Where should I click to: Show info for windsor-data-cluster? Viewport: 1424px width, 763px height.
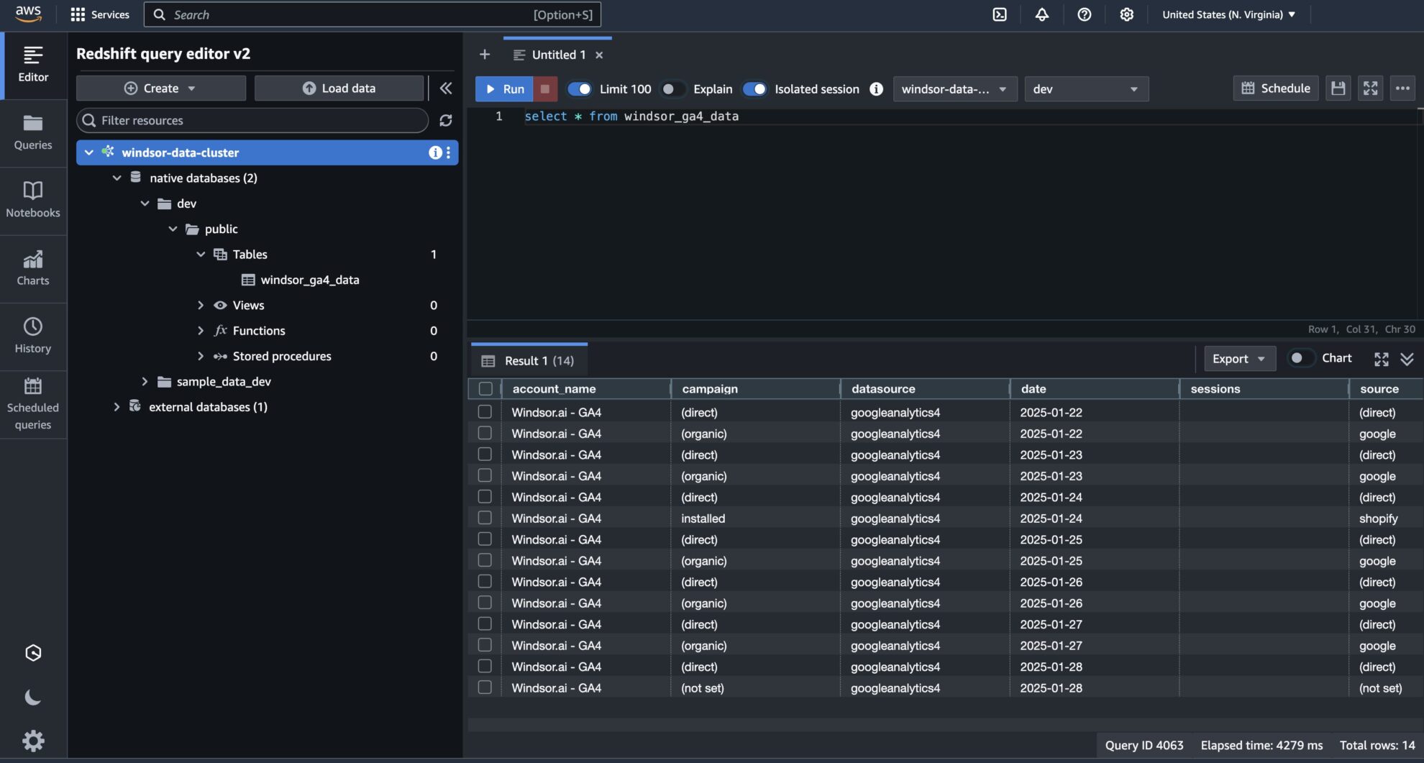(x=435, y=152)
